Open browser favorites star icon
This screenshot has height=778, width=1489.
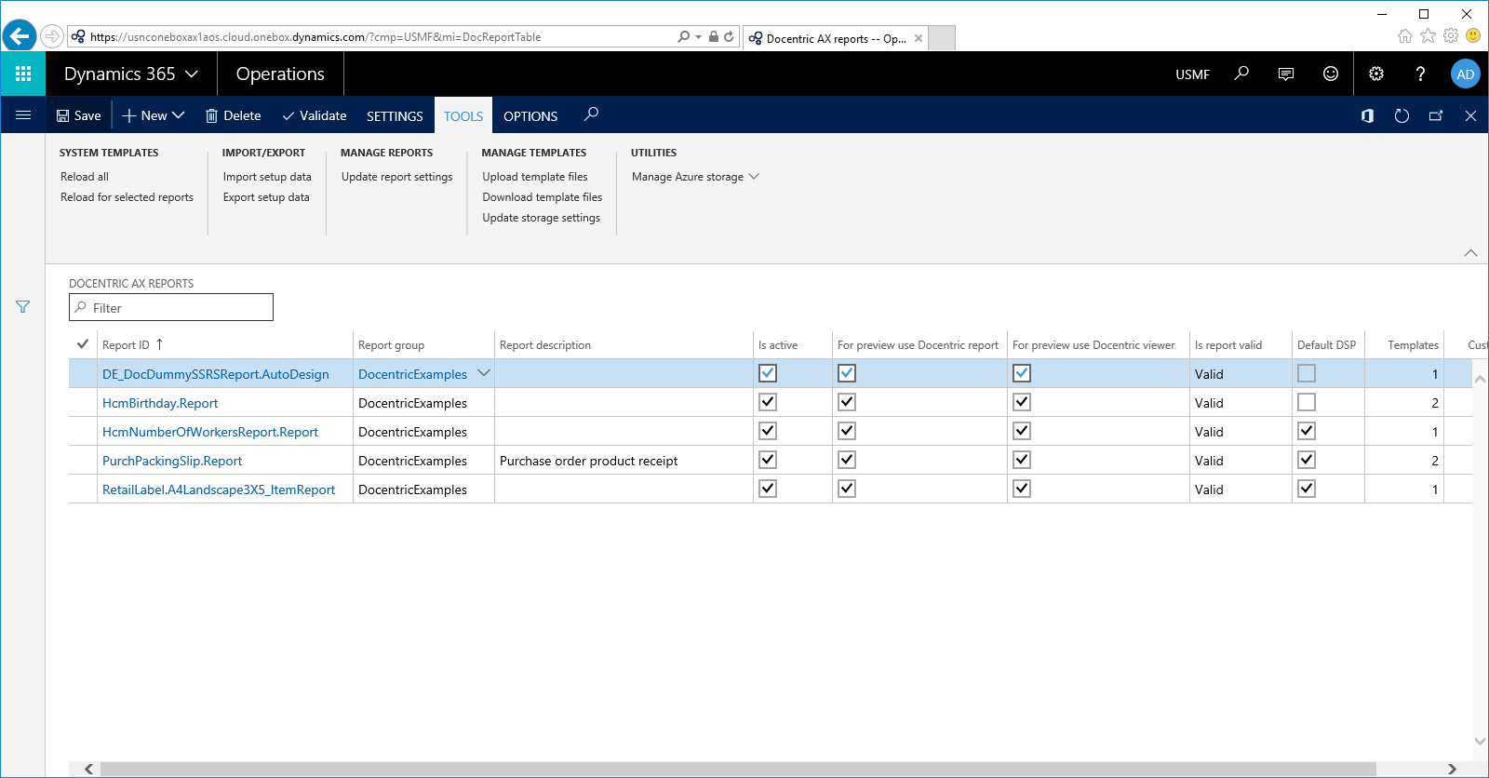[1428, 35]
